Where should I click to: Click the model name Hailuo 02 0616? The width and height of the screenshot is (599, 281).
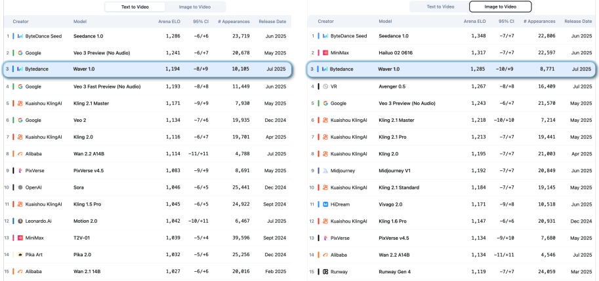click(396, 52)
